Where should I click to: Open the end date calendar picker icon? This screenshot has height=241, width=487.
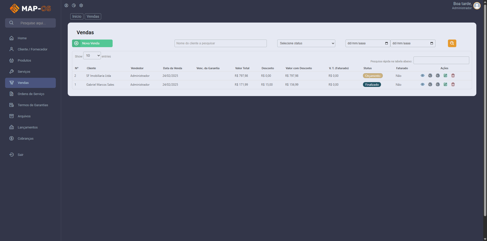click(432, 43)
